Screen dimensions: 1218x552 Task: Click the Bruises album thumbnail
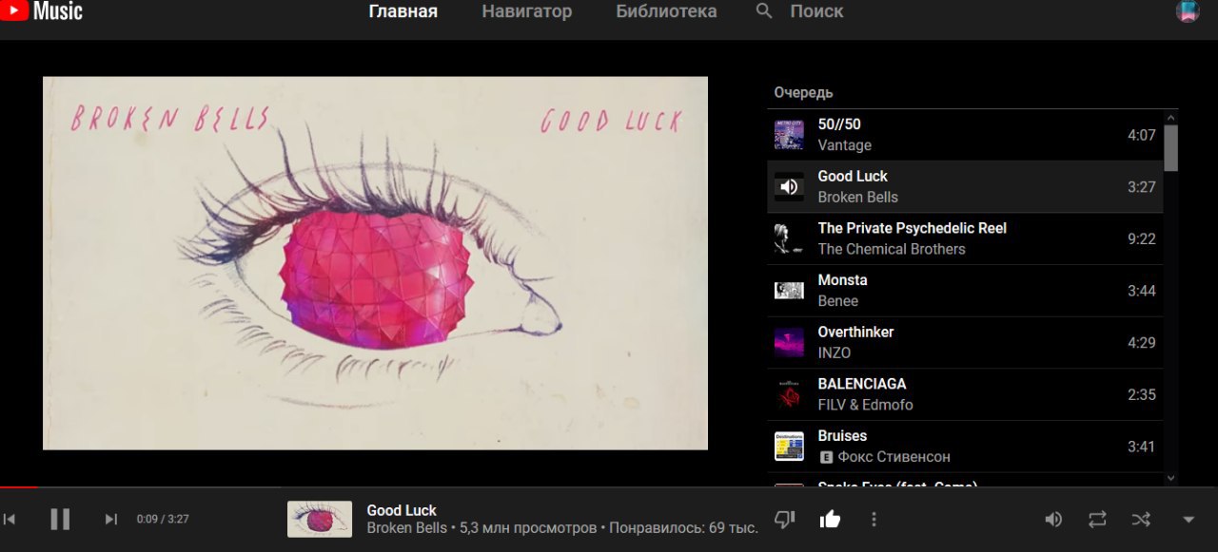coord(789,447)
